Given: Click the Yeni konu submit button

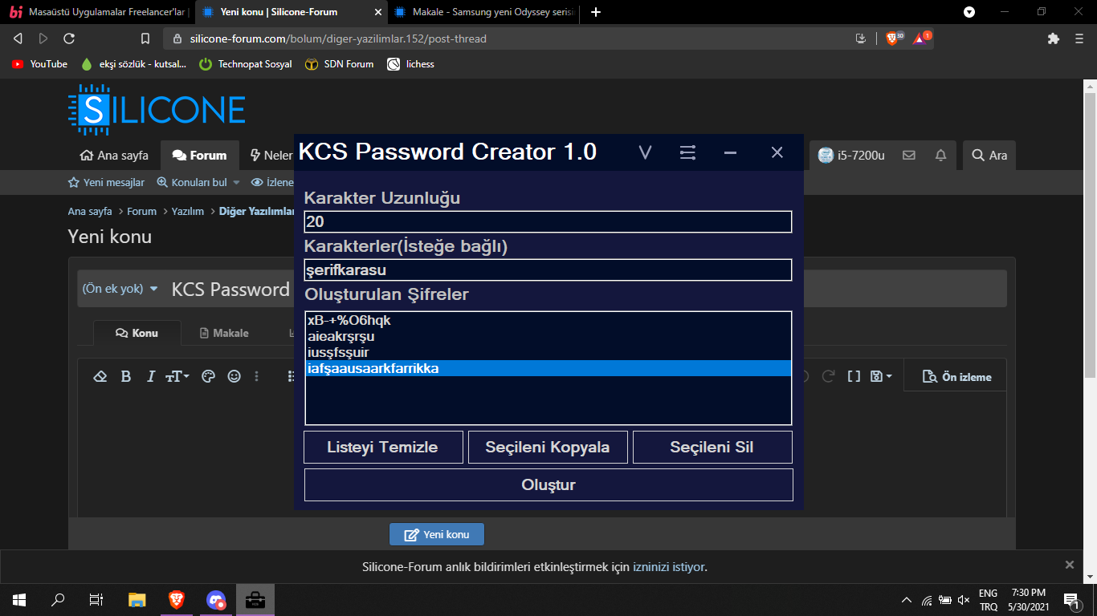Looking at the screenshot, I should (437, 534).
